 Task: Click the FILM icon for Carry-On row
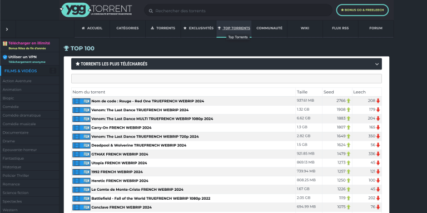tap(81, 128)
